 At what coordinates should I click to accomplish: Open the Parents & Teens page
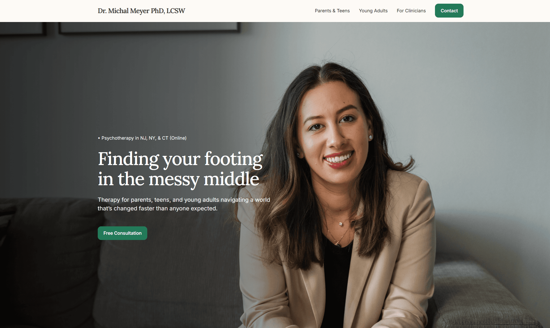click(x=332, y=11)
